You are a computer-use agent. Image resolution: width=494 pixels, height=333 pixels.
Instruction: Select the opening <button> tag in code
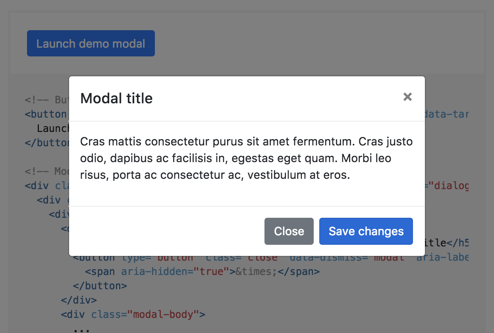click(47, 114)
